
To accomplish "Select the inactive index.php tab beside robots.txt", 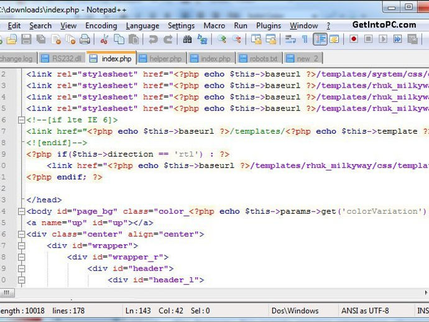I will [211, 58].
